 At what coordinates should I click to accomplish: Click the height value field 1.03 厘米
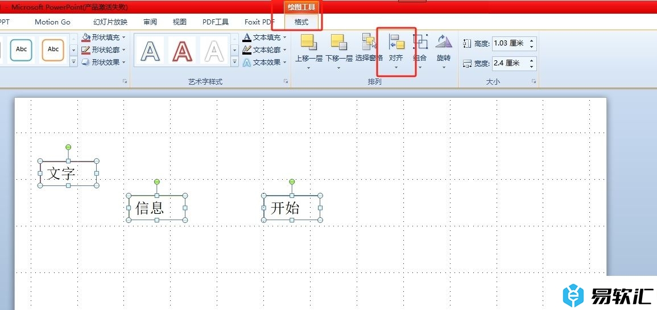pos(510,43)
